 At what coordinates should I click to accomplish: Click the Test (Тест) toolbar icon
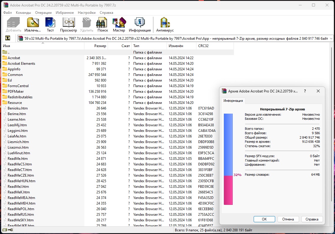[50, 23]
